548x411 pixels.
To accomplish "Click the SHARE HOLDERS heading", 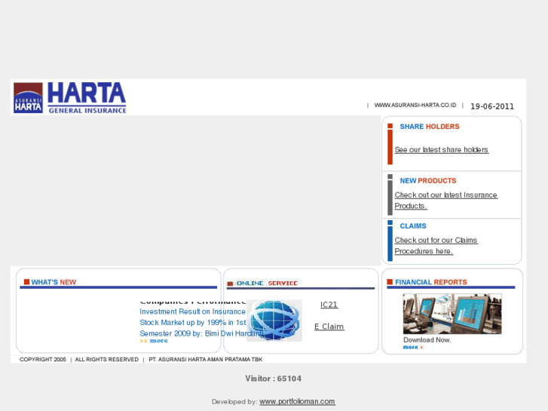I will coord(429,127).
